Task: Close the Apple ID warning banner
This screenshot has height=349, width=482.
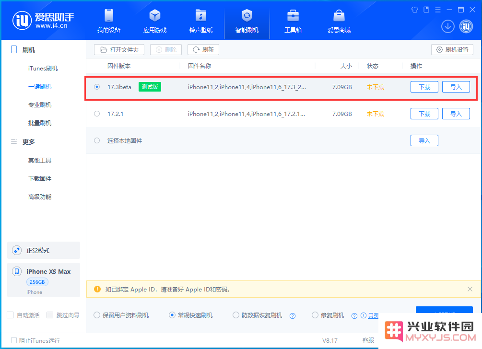Action: point(470,289)
